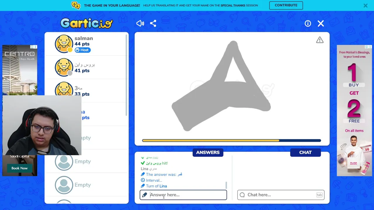Open the Buy 1 Get 2 Free ad
Viewport: 374px width, 210px height.
pos(354,110)
